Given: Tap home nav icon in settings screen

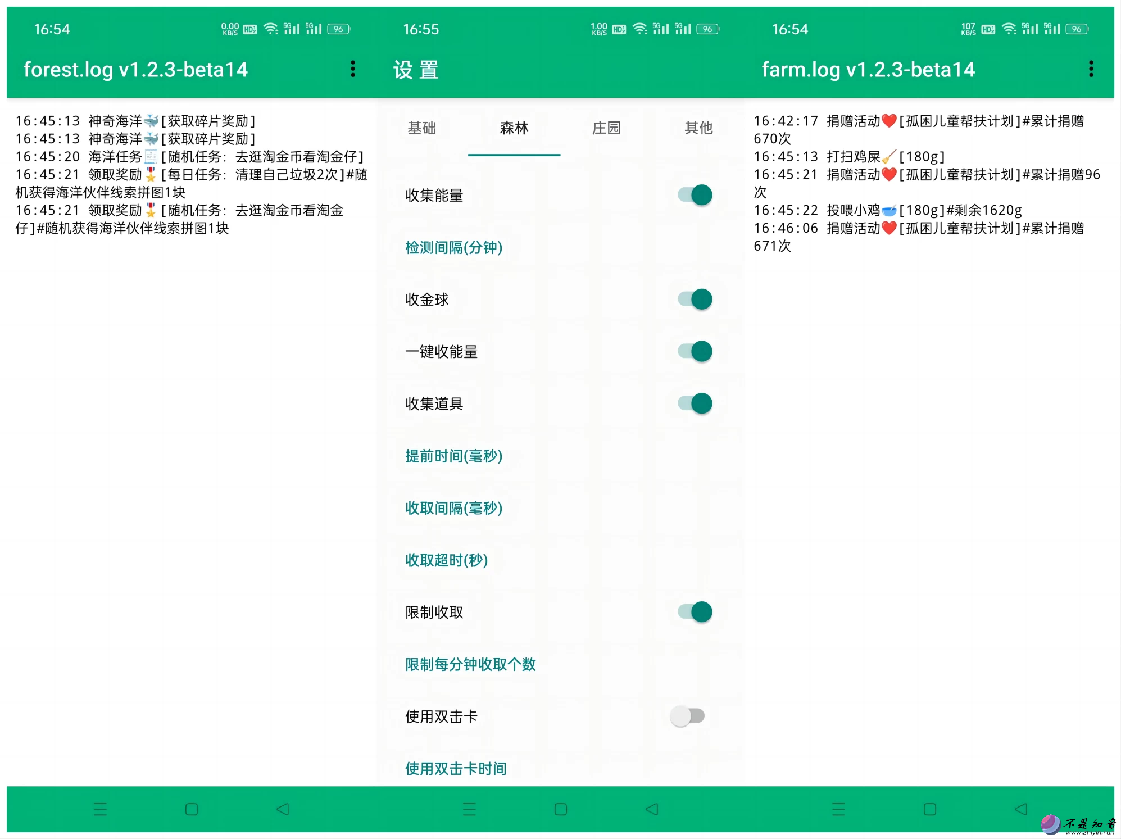Looking at the screenshot, I should [x=561, y=809].
